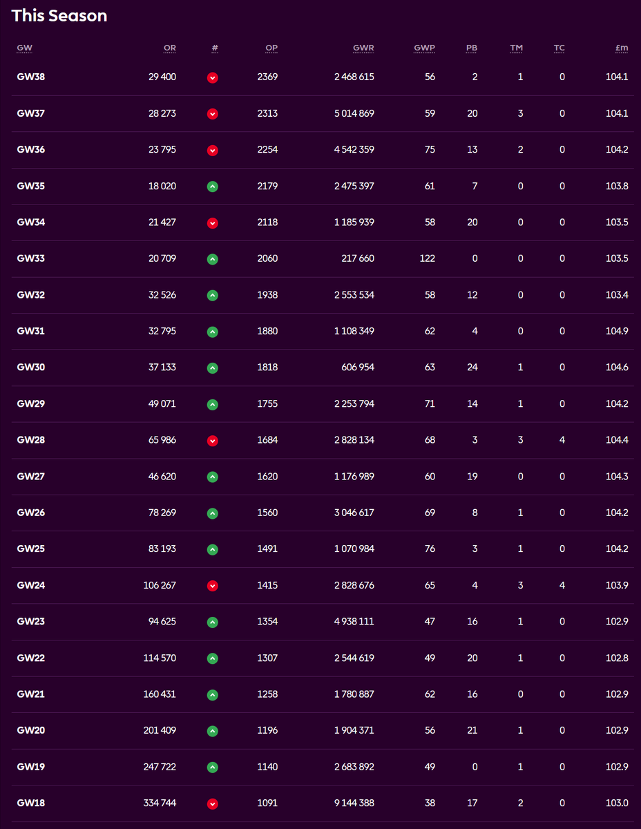Click team value 104.9 in GW31
Viewport: 641px width, 829px height.
click(x=617, y=331)
